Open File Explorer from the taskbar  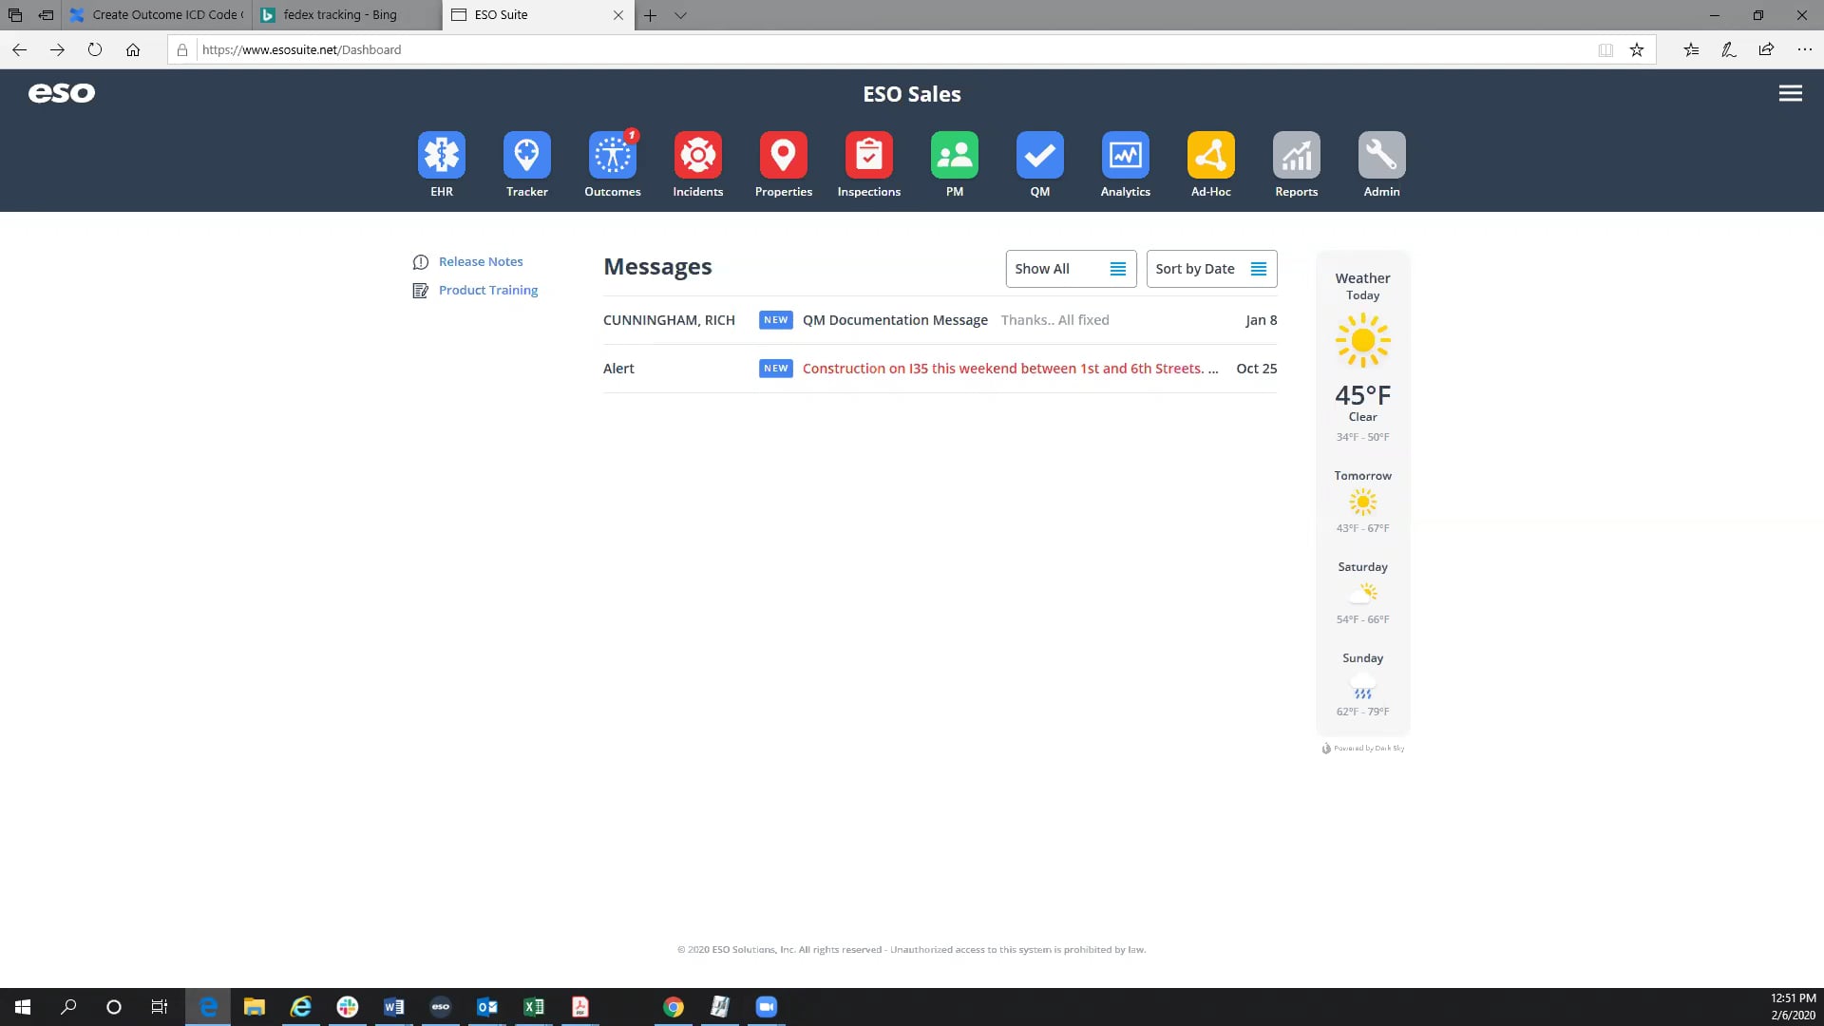point(255,1007)
